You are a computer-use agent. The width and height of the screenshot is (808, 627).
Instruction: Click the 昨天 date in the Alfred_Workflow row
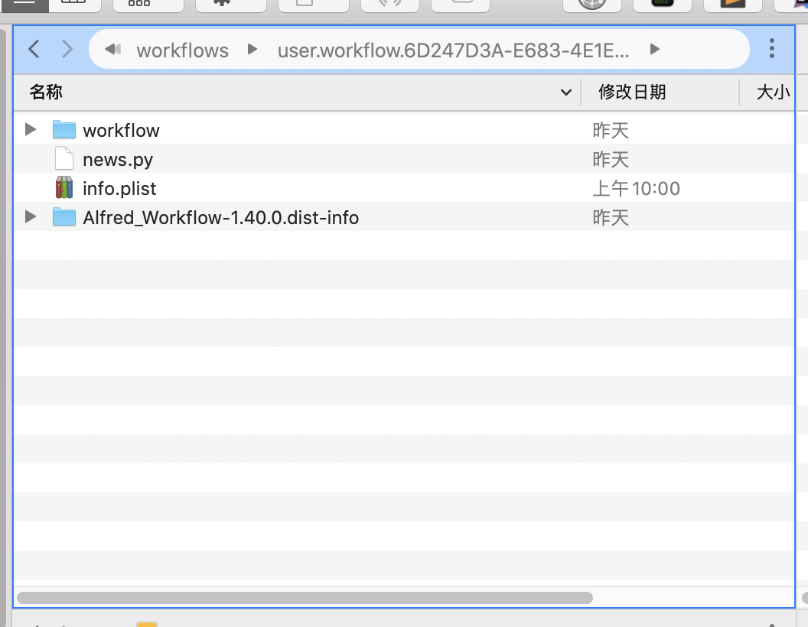(x=611, y=217)
